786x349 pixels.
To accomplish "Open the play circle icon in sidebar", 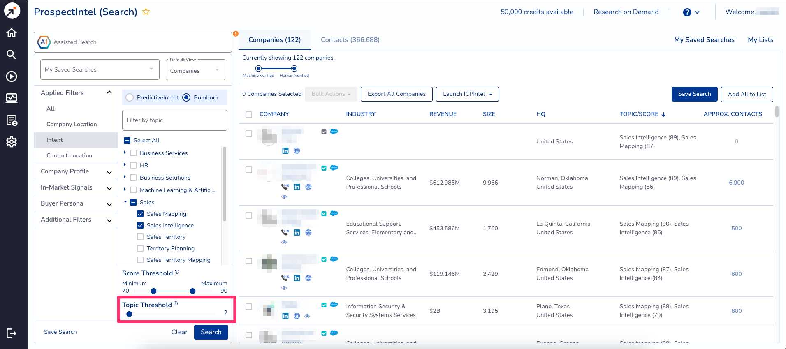I will [12, 76].
